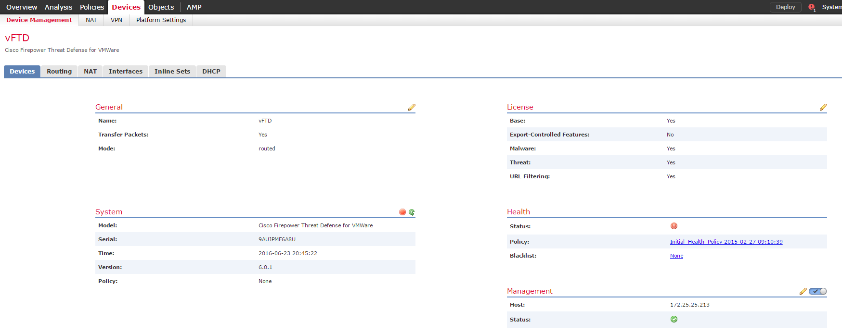This screenshot has height=334, width=842.
Task: Open the AMP menu
Action: (x=194, y=7)
